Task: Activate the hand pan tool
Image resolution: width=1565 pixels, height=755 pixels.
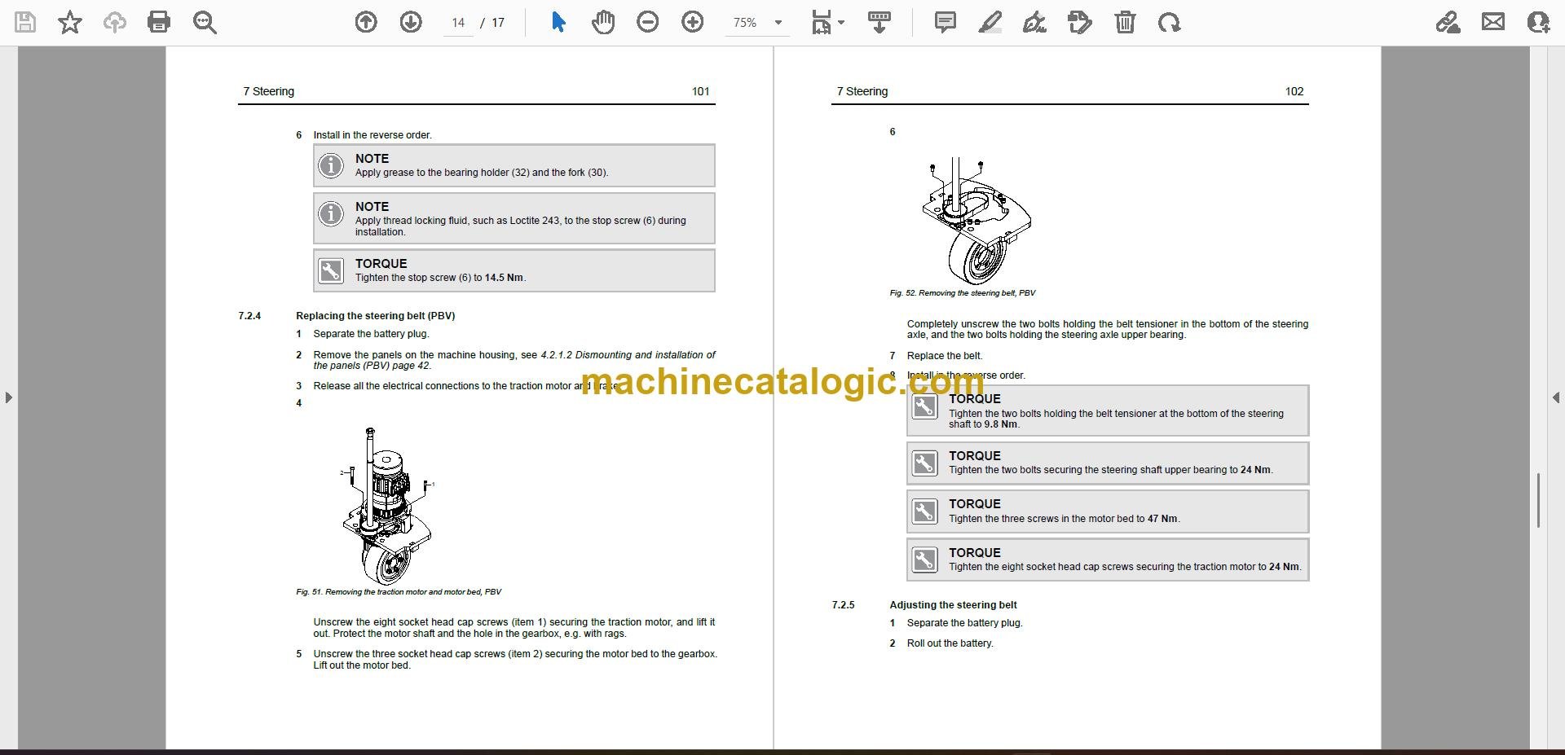Action: point(603,22)
